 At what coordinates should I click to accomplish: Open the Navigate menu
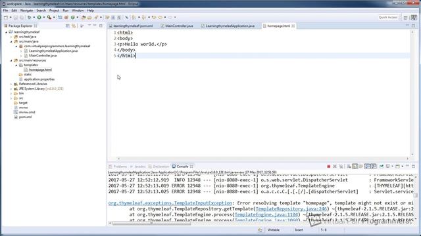coord(26,10)
